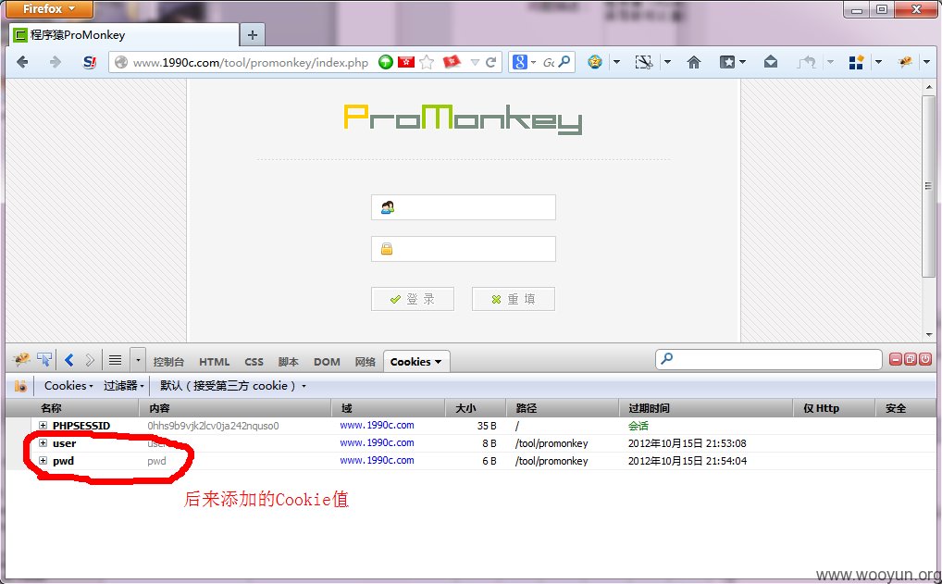Click the Firebug search box

click(769, 359)
